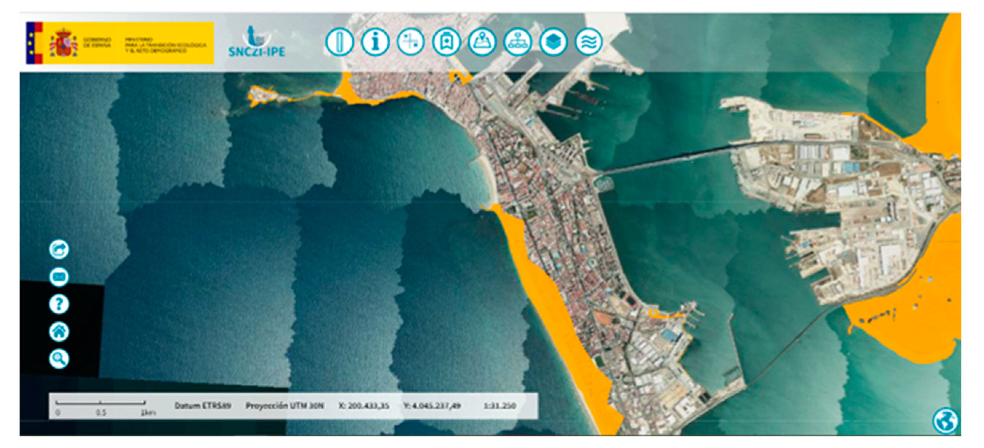Image resolution: width=984 pixels, height=448 pixels.
Task: Open the bookmarks tool icon
Action: coord(446,42)
